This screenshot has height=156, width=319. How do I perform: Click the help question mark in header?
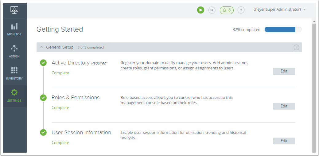pos(241,10)
